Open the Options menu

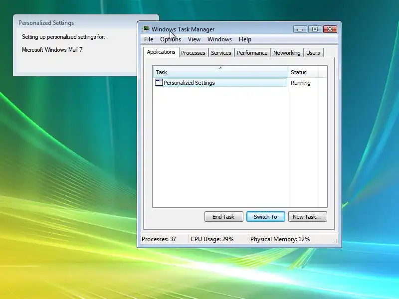(171, 39)
